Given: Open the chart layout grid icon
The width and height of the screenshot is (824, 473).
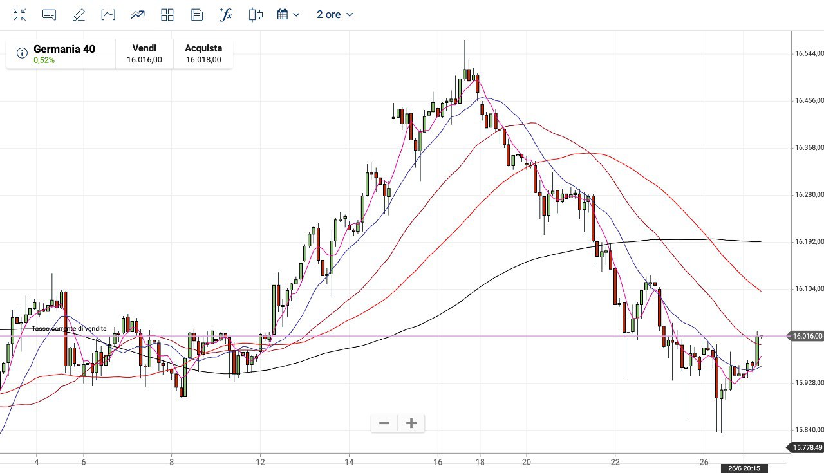Looking at the screenshot, I should coord(167,15).
